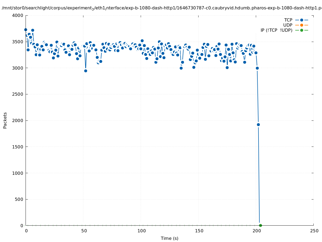Image resolution: width=322 pixels, height=242 pixels.
Task: Click the orange UDP legend marker
Action: coord(302,25)
